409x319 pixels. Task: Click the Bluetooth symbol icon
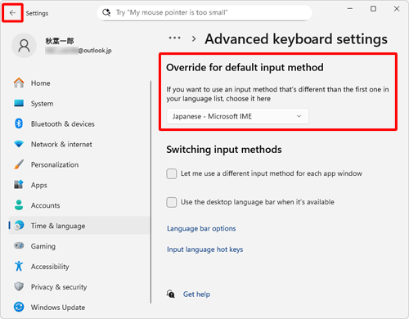(19, 124)
